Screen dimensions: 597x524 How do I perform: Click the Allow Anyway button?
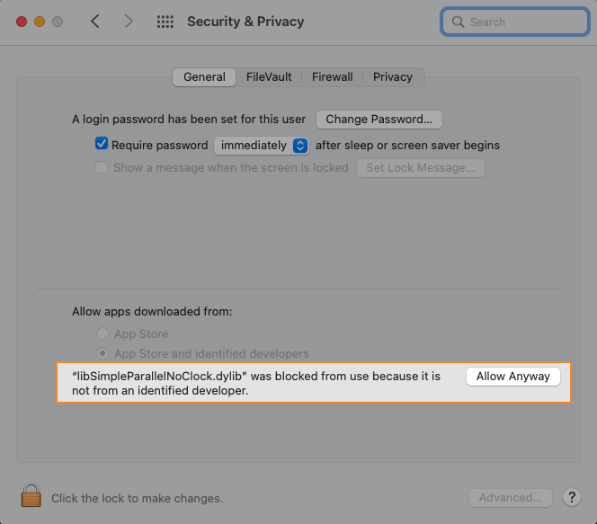click(512, 377)
